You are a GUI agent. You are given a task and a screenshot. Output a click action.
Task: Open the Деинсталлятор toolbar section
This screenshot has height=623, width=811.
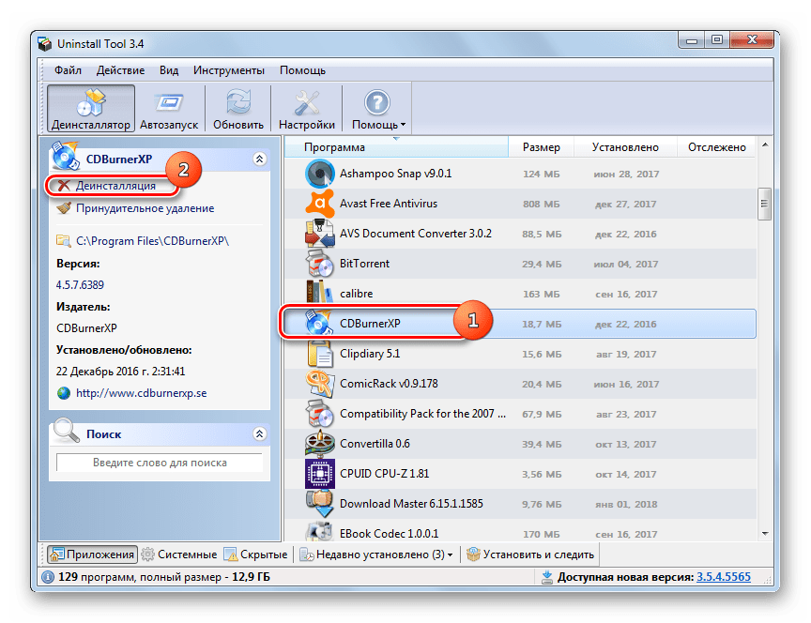point(90,109)
